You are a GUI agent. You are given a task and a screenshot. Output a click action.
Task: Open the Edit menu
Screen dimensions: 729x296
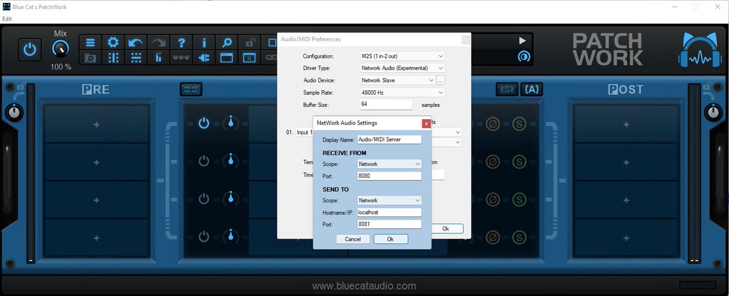(7, 19)
